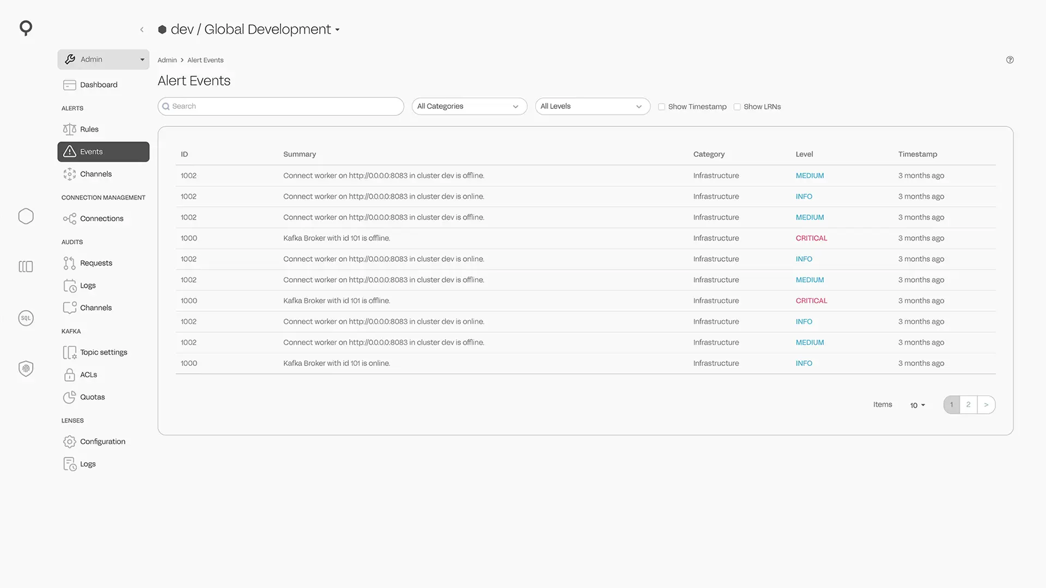The image size is (1046, 588).
Task: Click the alert events Search field
Action: click(281, 106)
